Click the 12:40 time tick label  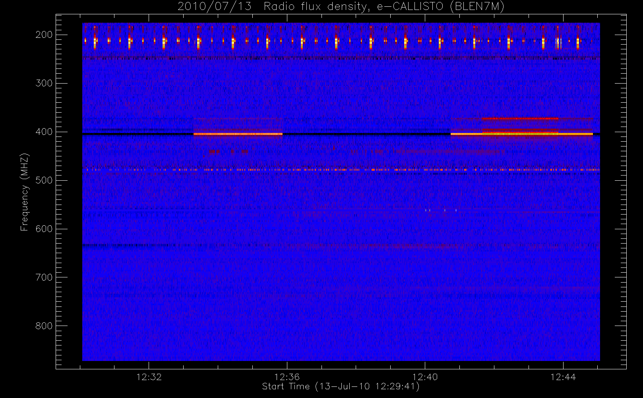(425, 377)
